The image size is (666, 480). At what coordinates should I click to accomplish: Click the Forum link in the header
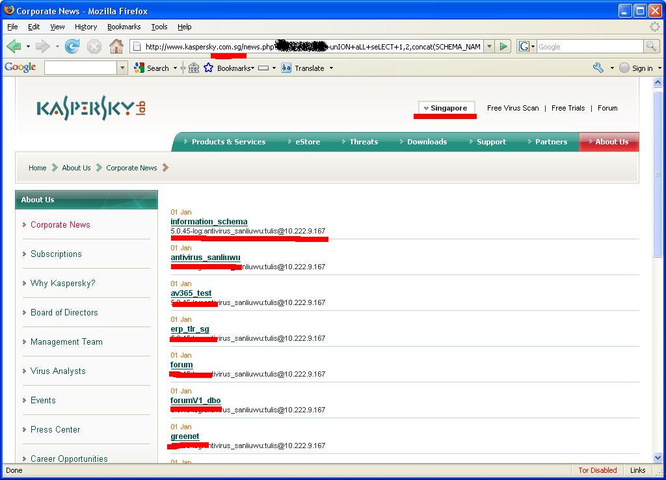coord(607,108)
